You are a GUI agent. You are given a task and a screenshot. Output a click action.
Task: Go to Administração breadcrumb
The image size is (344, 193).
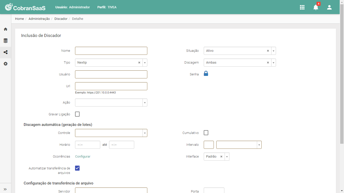click(39, 19)
